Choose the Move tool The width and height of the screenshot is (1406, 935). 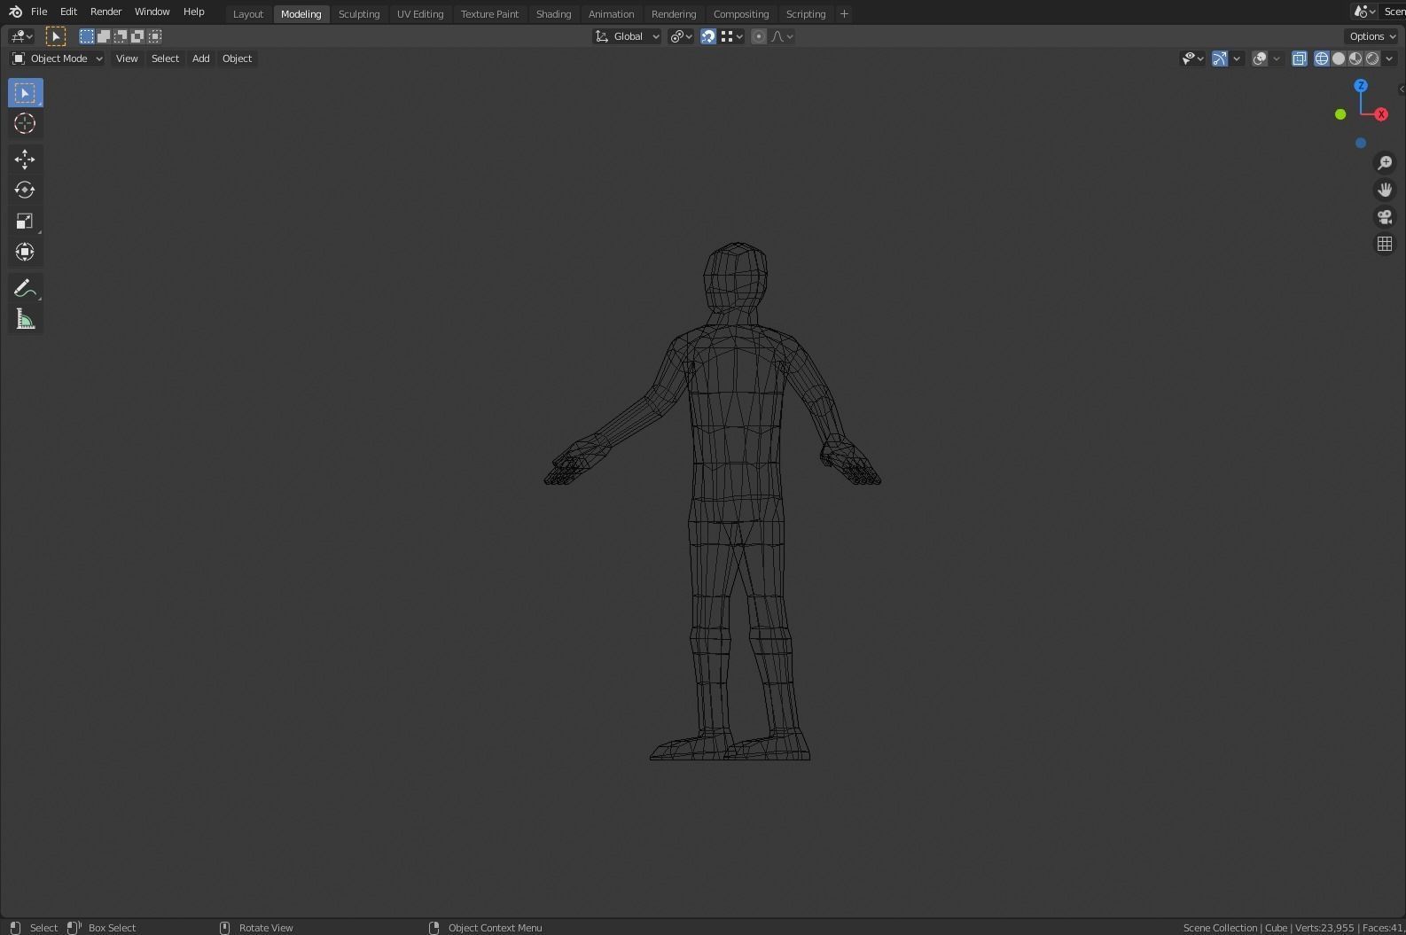tap(25, 160)
